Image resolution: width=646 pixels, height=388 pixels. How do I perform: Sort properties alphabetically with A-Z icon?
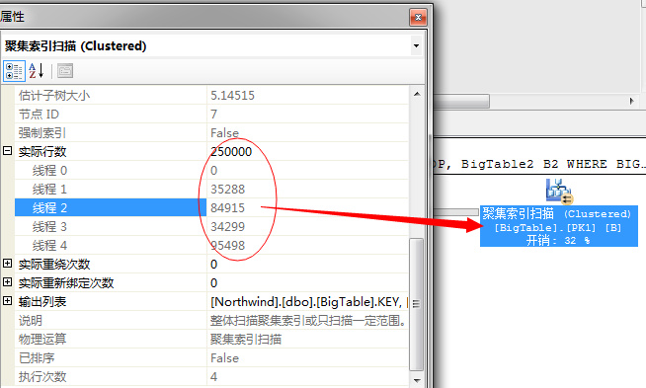[37, 71]
